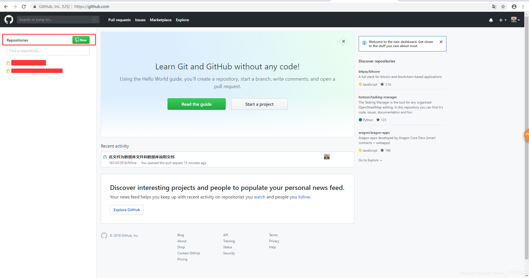
Task: Open the aragon/aragon-apps repository link
Action: [x=374, y=133]
